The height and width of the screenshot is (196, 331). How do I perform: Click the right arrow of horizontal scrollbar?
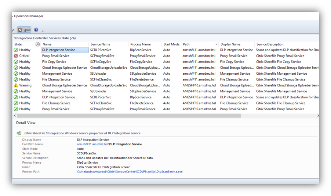(318, 115)
